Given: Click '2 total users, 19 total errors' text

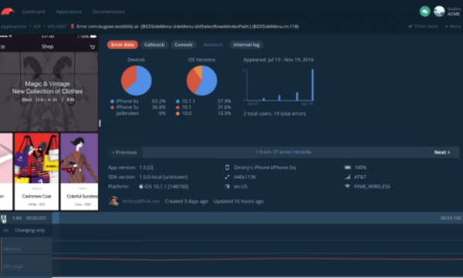Looking at the screenshot, I should (274, 114).
